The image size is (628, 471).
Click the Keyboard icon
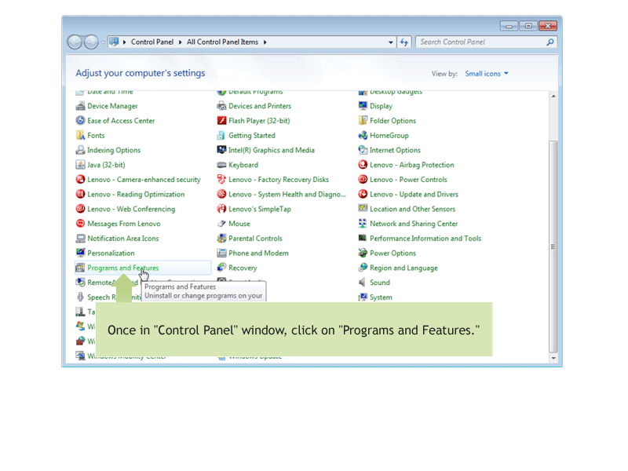point(221,165)
